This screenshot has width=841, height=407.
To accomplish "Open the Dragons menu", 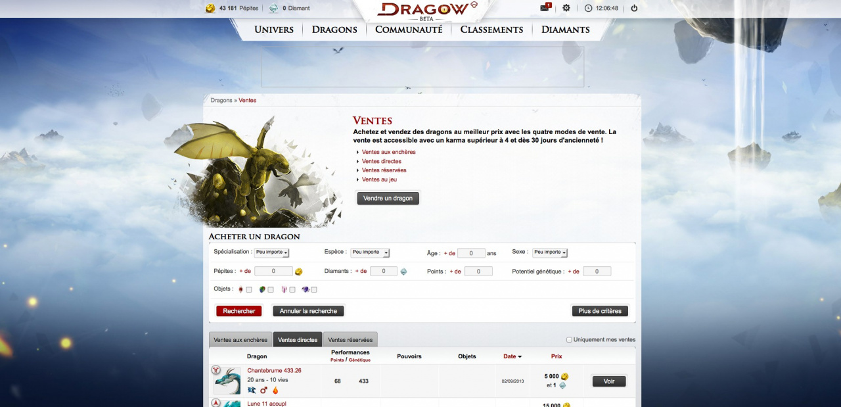I will (x=334, y=30).
